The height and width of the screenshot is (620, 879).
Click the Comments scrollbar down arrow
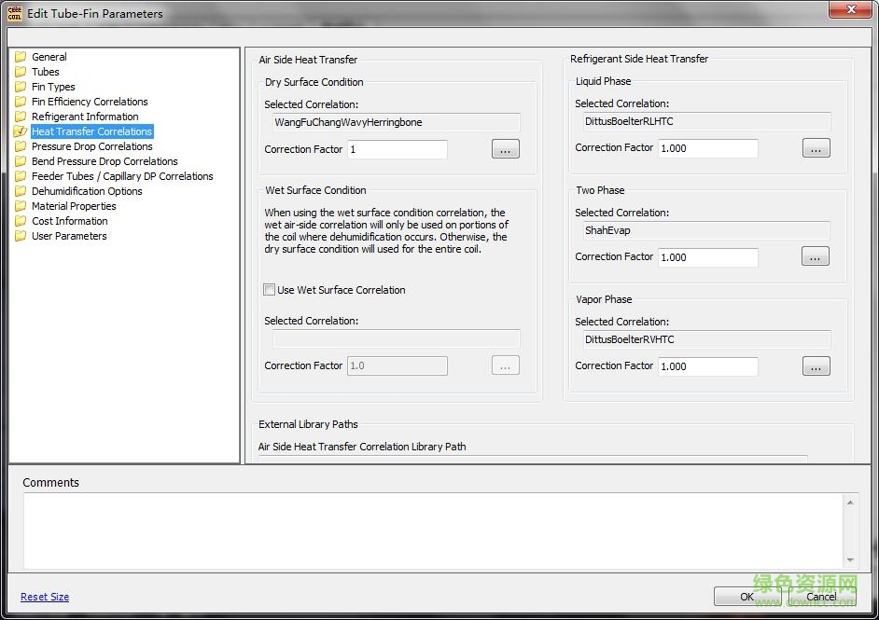coord(850,560)
